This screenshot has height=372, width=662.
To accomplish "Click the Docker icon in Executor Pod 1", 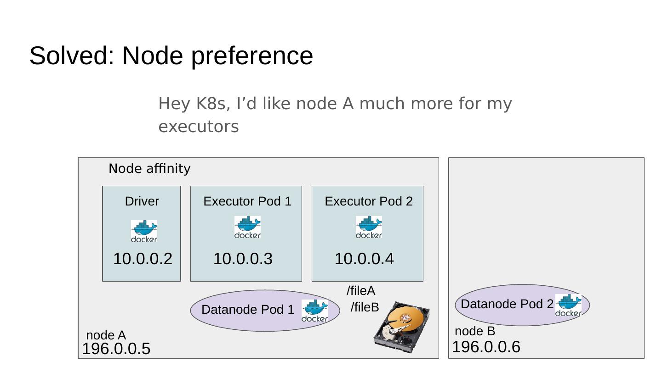I will point(247,228).
